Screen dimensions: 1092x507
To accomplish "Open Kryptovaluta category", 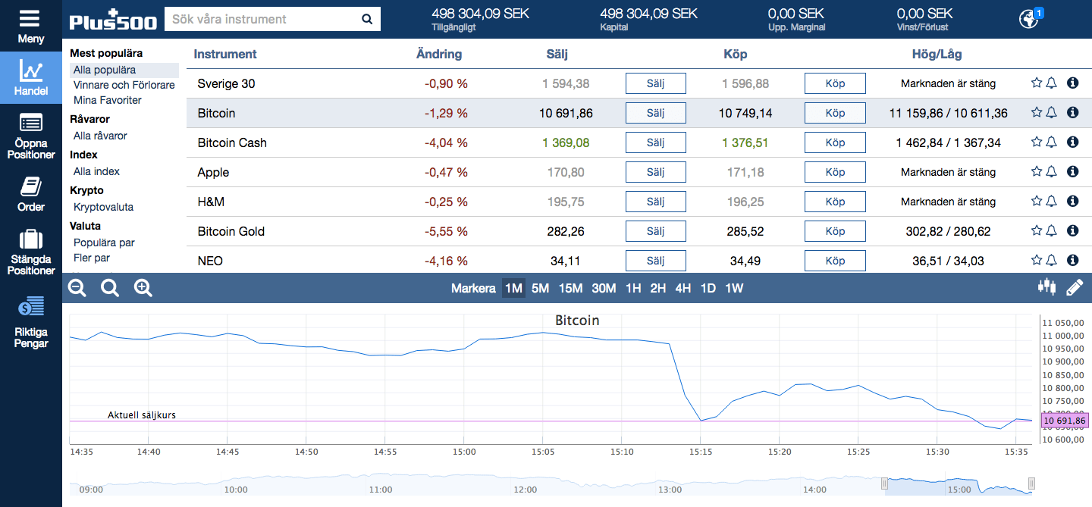I will point(104,207).
